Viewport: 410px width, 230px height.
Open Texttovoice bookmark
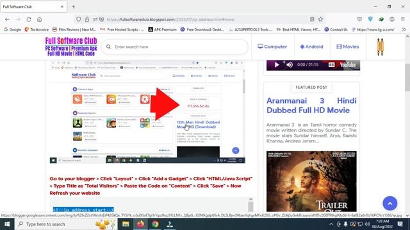click(x=37, y=29)
